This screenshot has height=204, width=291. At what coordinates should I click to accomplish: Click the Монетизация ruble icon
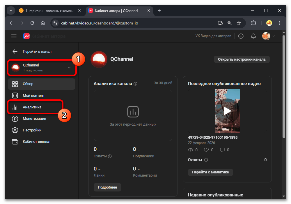[15, 119]
